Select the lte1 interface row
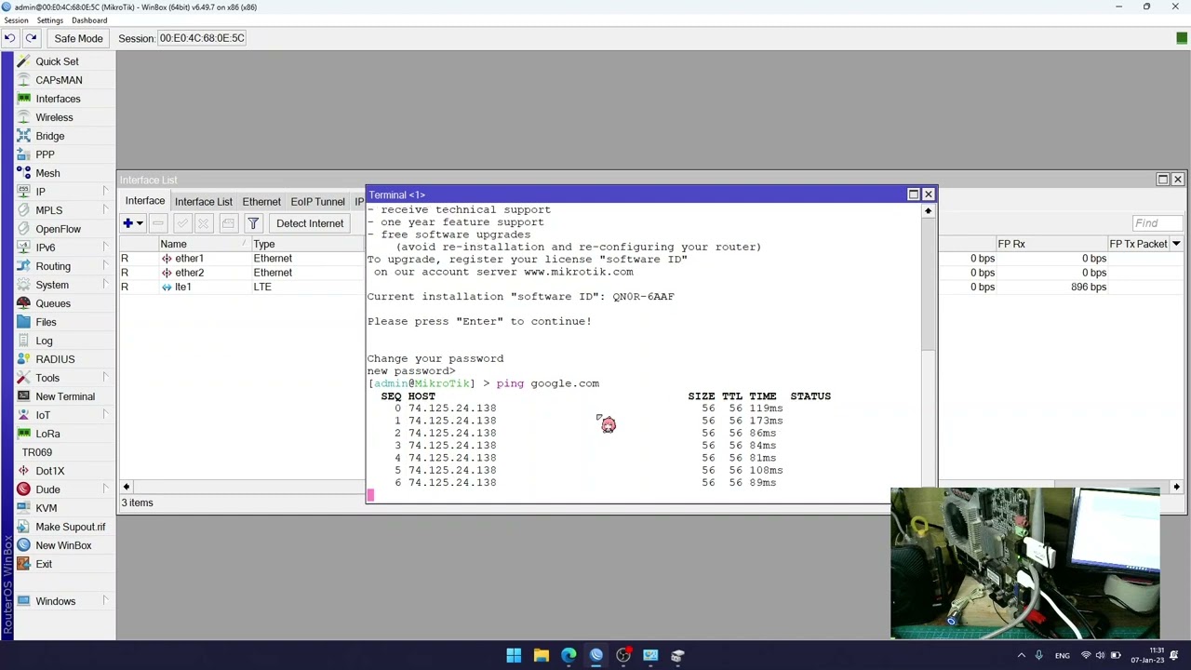The width and height of the screenshot is (1191, 670). 243,287
